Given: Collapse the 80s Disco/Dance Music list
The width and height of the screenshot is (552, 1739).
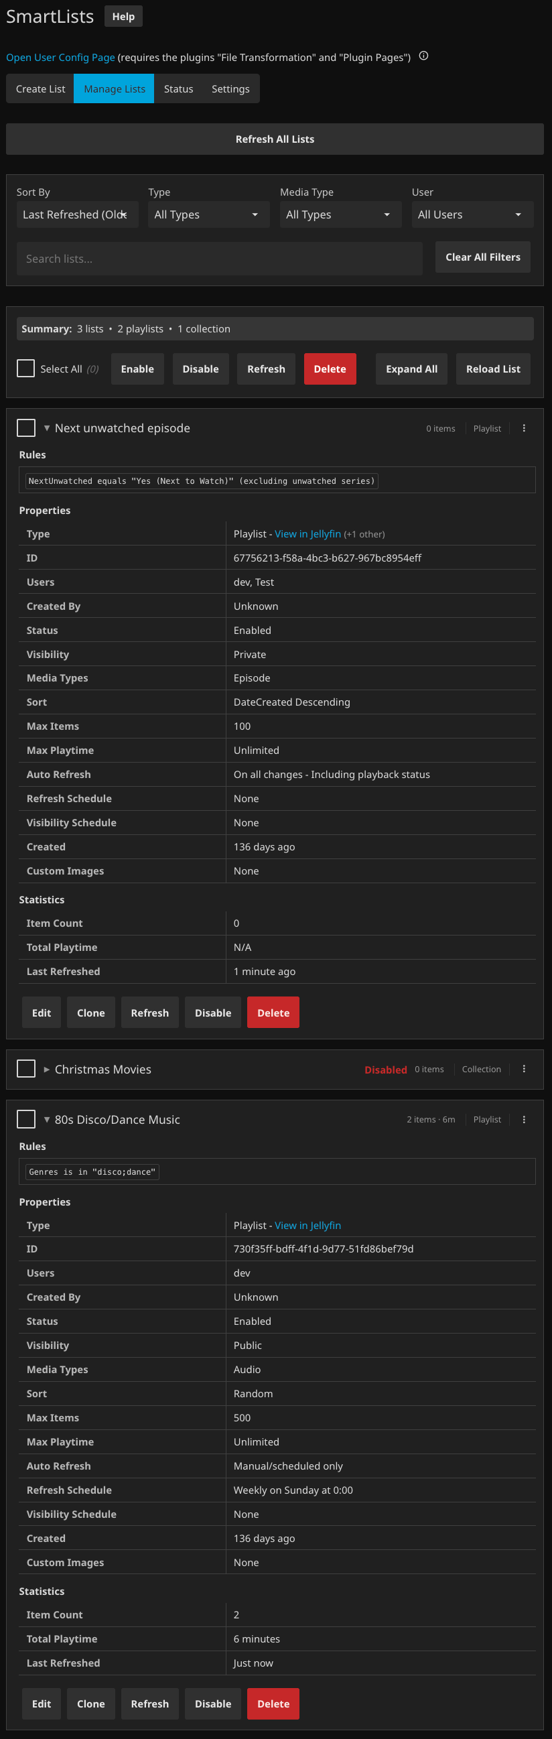Looking at the screenshot, I should [47, 1119].
